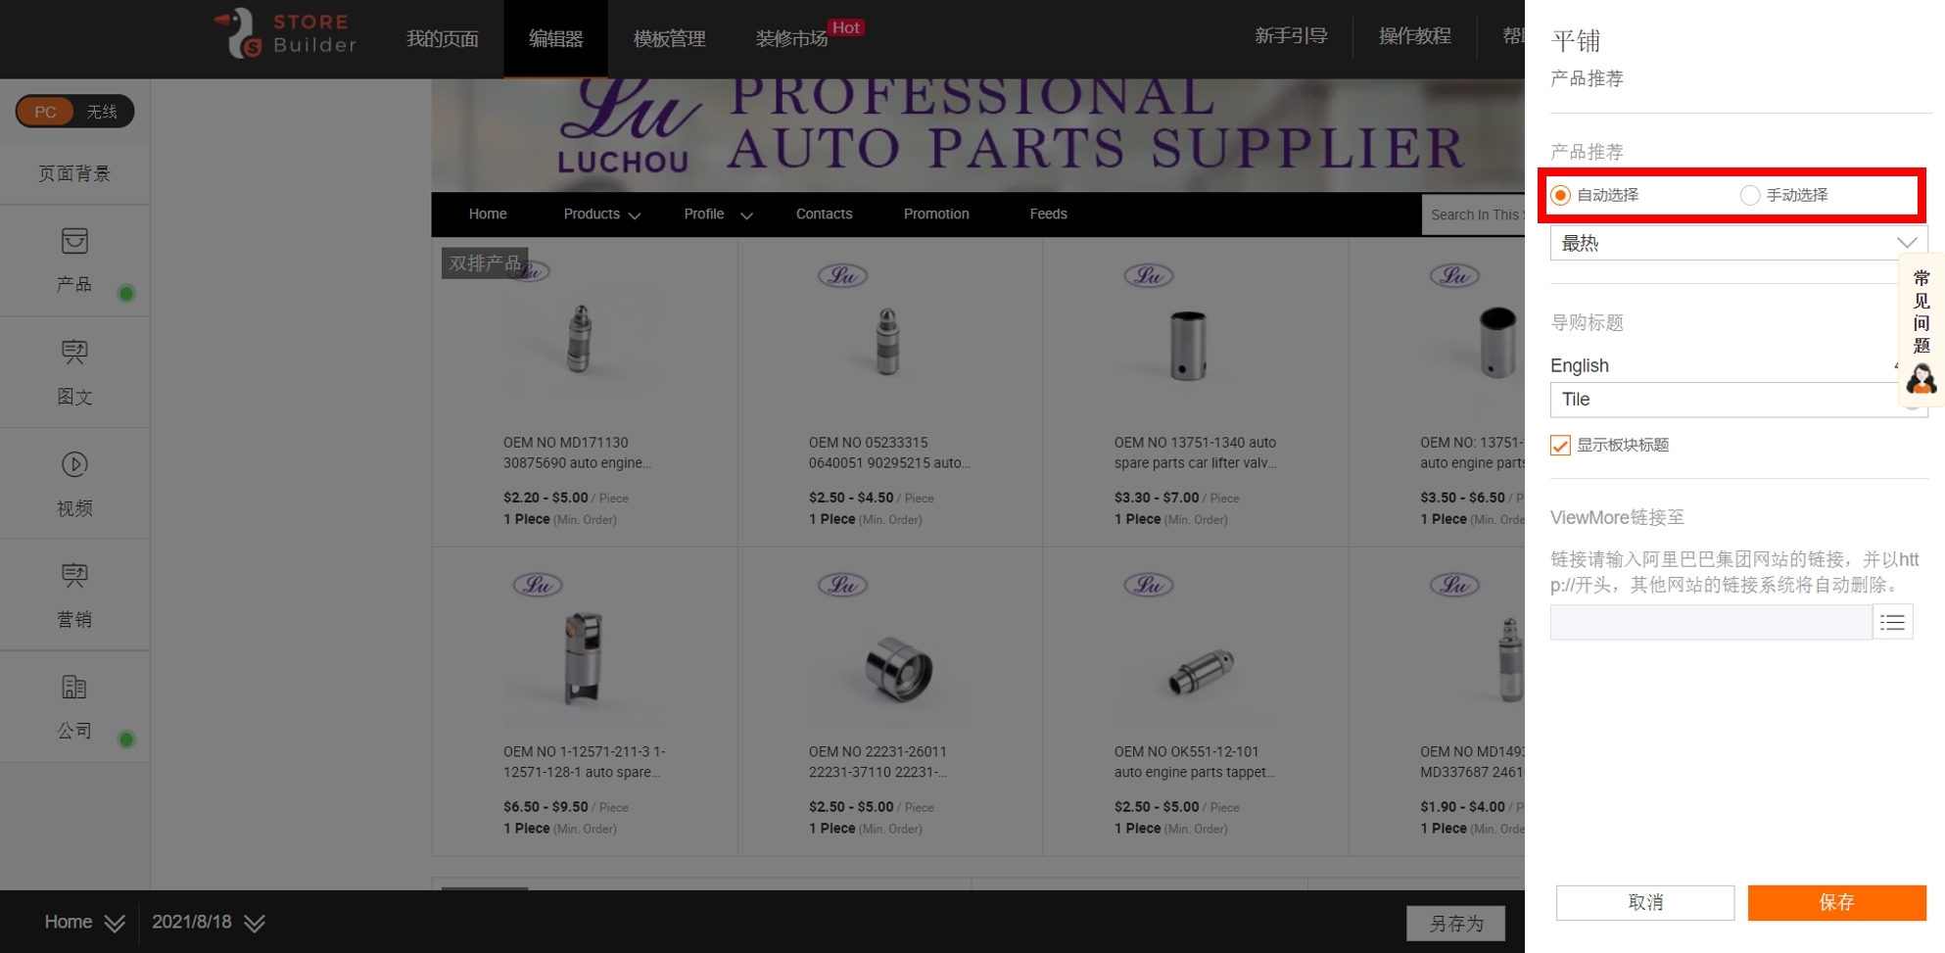
Task: Open the 常见问题 FAQ helper avatar
Action: [1921, 379]
